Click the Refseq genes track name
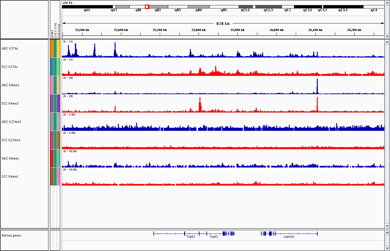Viewport: 390px width, 251px height. [x=11, y=235]
